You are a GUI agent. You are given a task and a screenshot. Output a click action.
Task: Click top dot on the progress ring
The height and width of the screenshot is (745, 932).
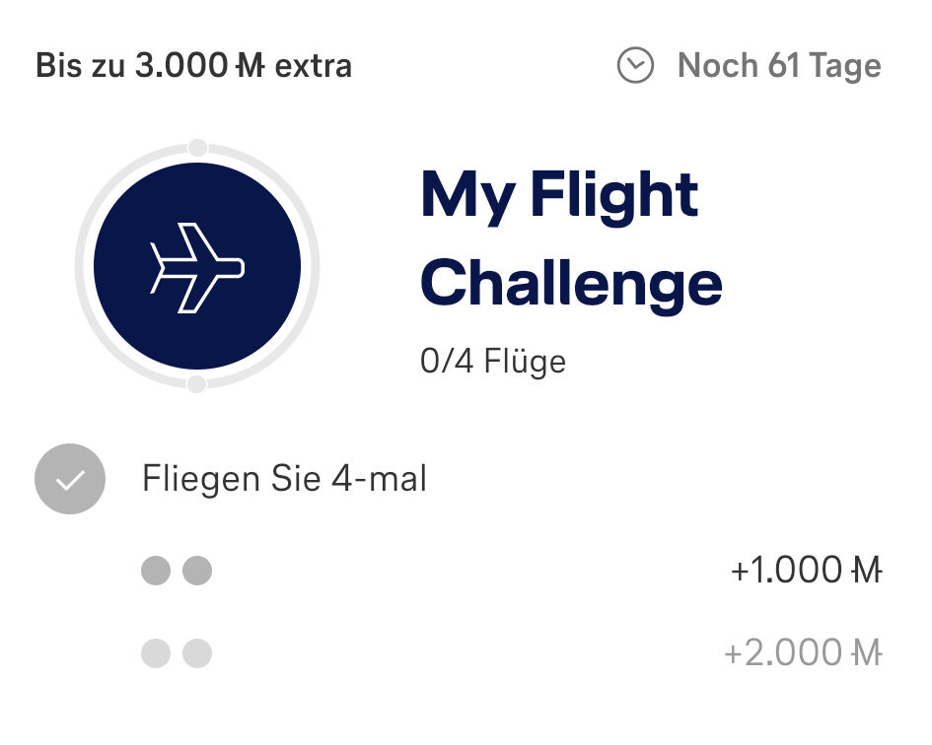(197, 148)
